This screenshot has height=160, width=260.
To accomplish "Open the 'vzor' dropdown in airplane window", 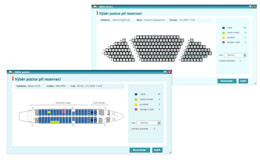I will pyautogui.click(x=148, y=123).
